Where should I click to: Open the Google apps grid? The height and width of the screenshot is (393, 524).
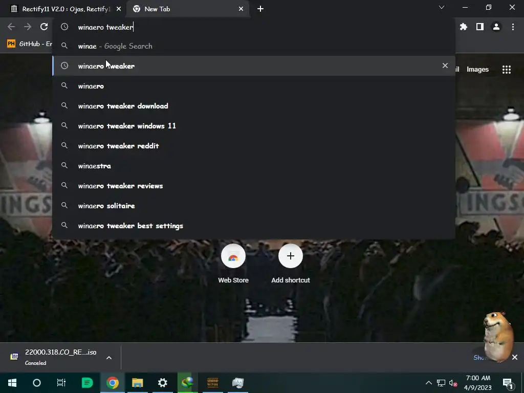point(507,70)
